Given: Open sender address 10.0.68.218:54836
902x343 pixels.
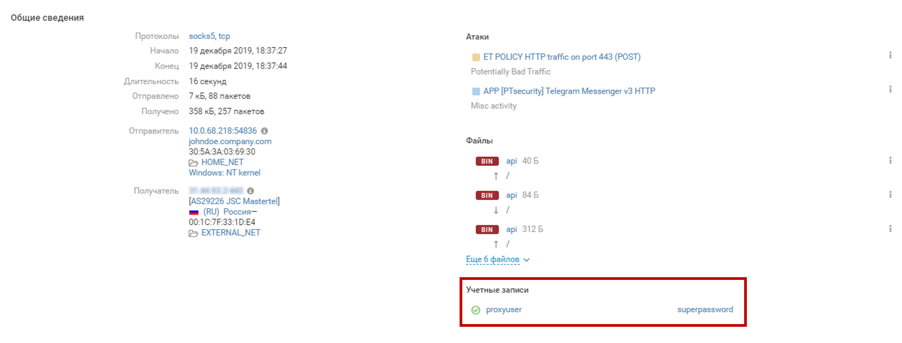Looking at the screenshot, I should (x=223, y=131).
